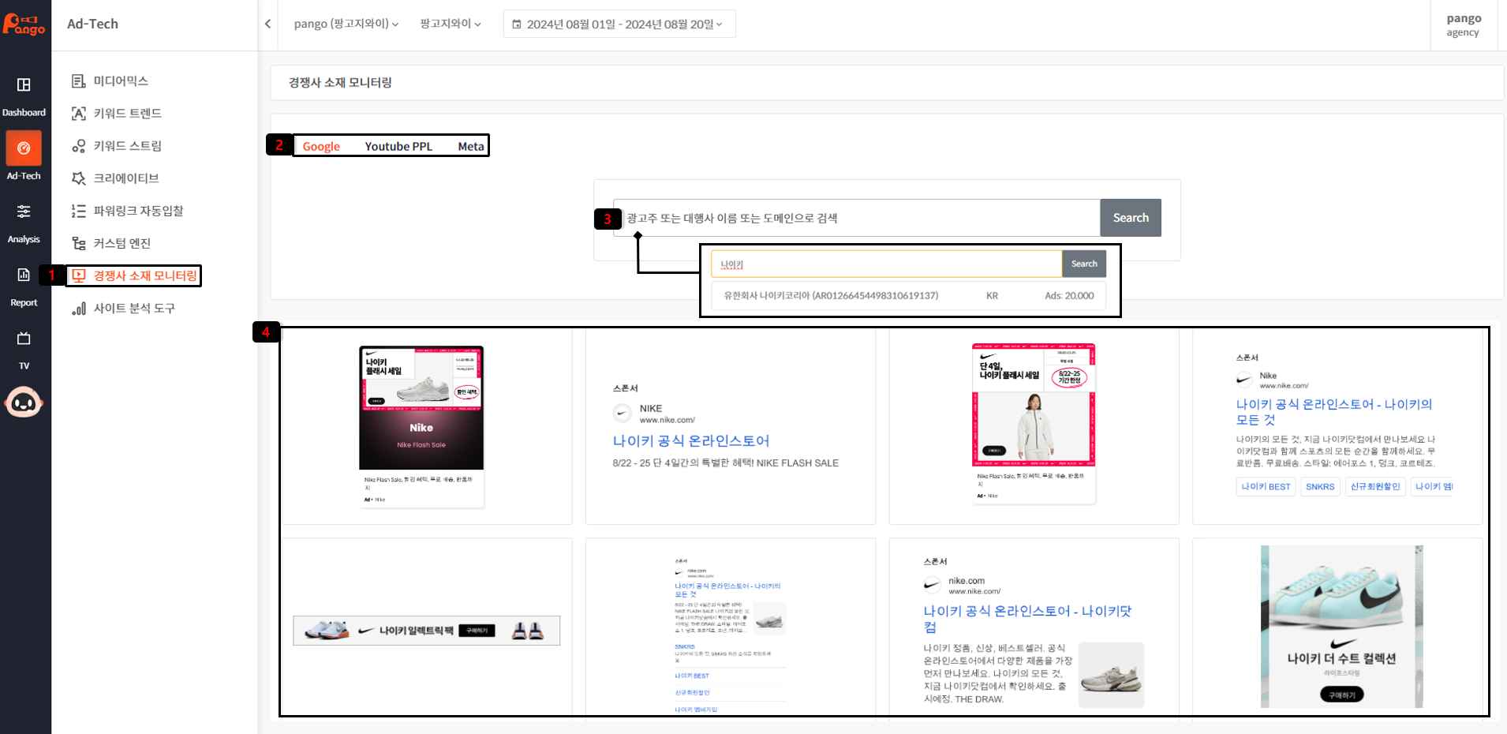The height and width of the screenshot is (734, 1507).
Task: Open the Report sidebar icon
Action: point(24,275)
